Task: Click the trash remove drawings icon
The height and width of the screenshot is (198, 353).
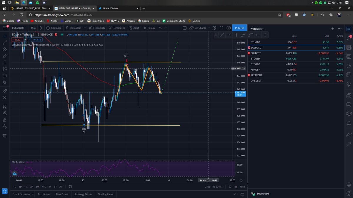Action: (x=5, y=135)
